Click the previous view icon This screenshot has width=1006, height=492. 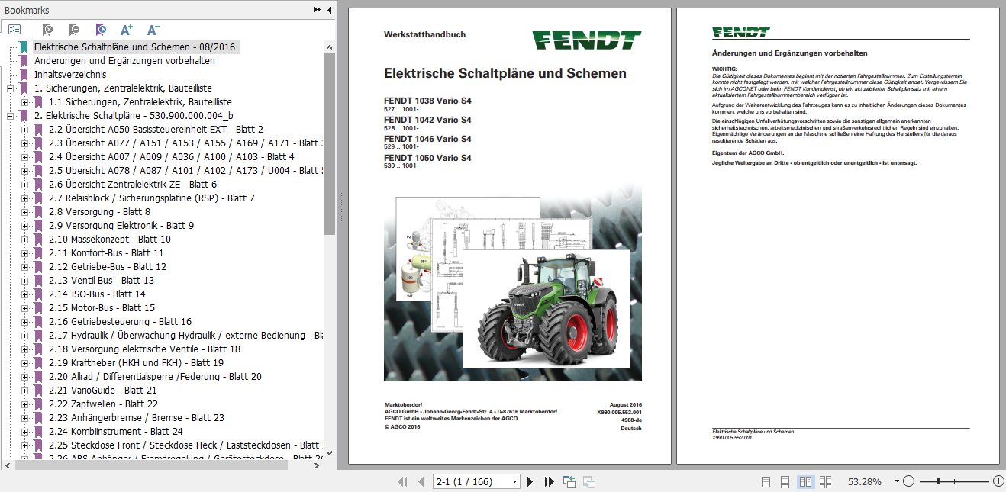click(569, 481)
